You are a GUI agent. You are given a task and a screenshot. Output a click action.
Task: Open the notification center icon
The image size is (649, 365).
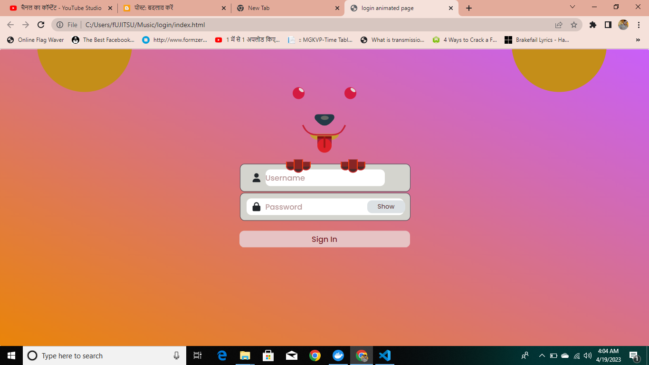coord(634,355)
